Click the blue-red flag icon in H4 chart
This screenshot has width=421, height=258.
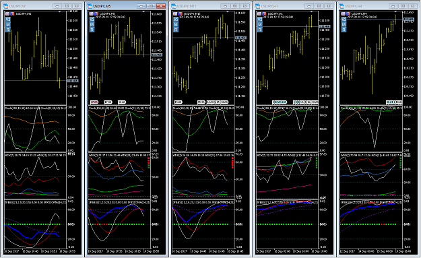click(348, 13)
